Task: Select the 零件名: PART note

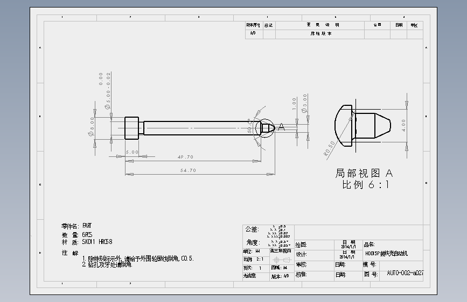Action: pyautogui.click(x=76, y=226)
